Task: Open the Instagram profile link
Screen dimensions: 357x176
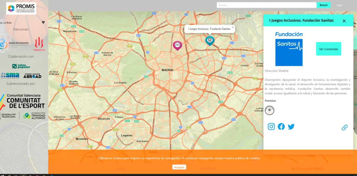Action: pyautogui.click(x=271, y=127)
